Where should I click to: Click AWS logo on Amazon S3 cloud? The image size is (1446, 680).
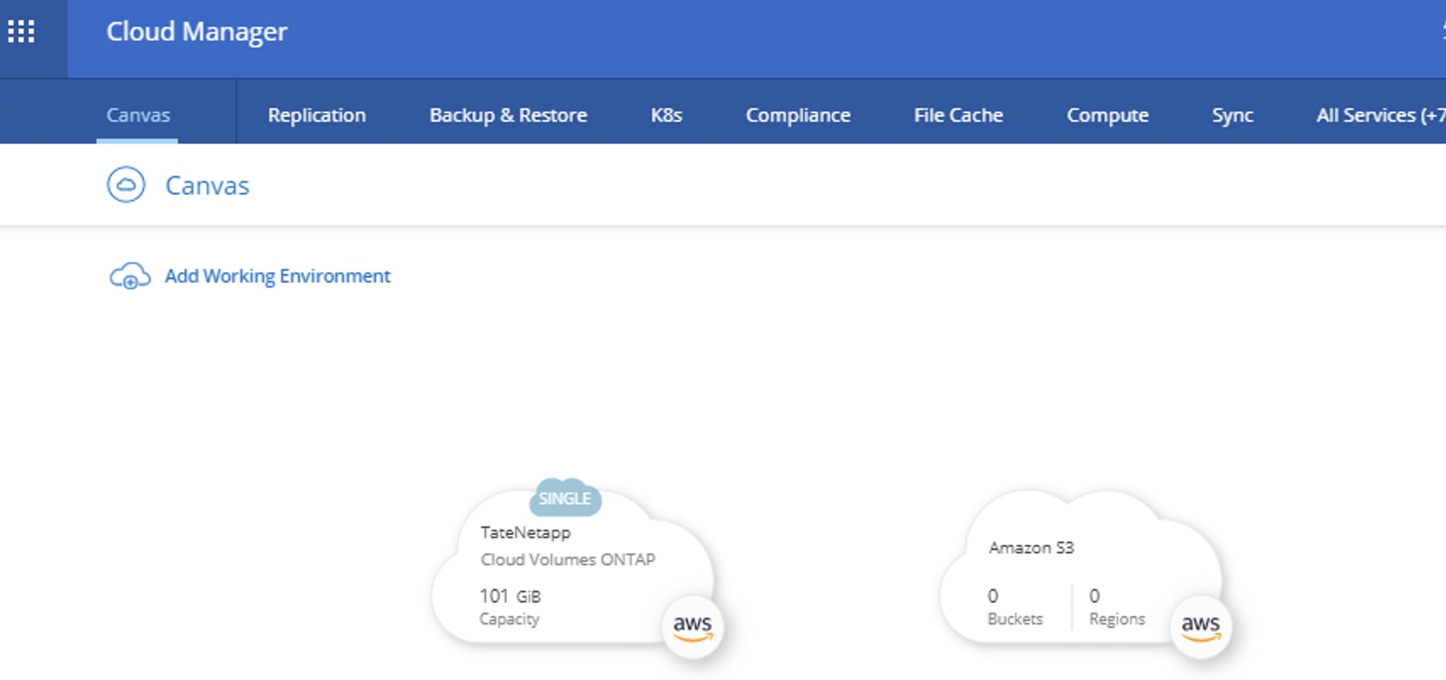point(1200,627)
